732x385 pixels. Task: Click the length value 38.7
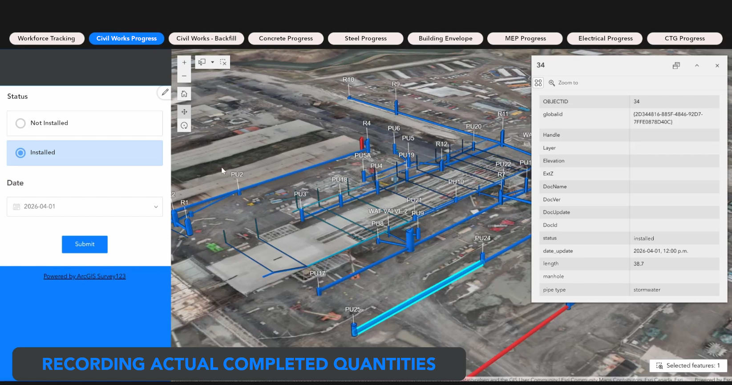tap(639, 264)
